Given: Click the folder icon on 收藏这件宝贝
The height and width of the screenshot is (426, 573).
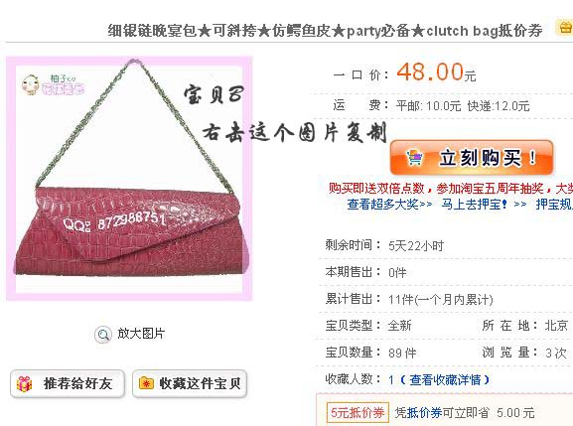Looking at the screenshot, I should (146, 383).
